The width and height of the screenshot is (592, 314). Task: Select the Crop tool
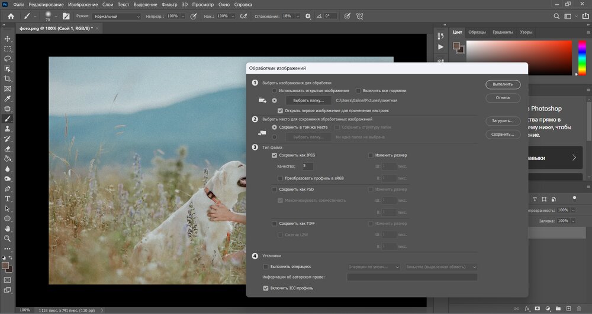pos(8,79)
